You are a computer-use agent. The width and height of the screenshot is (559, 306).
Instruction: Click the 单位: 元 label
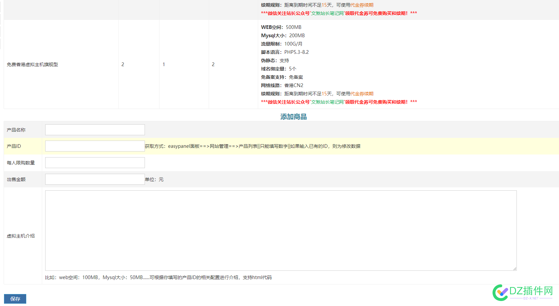point(154,179)
